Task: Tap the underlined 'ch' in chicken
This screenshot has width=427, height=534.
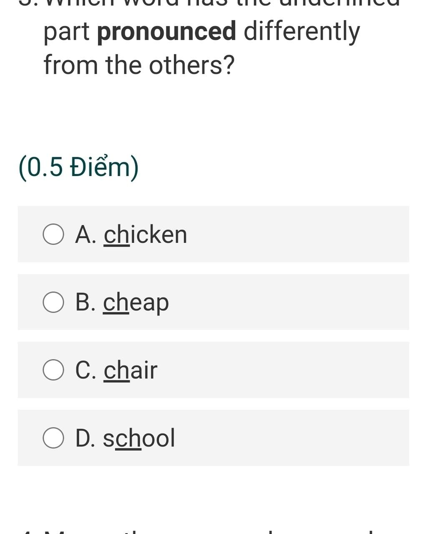Action: click(116, 234)
